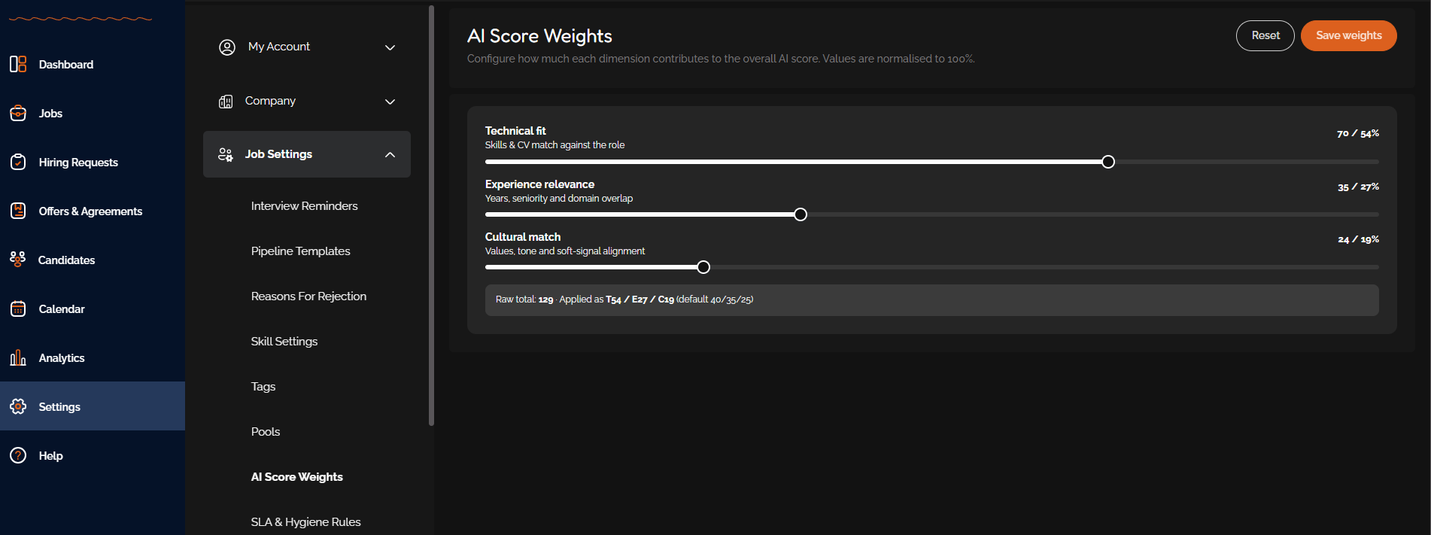Open Pipeline Templates settings
Image resolution: width=1431 pixels, height=535 pixels.
click(301, 251)
